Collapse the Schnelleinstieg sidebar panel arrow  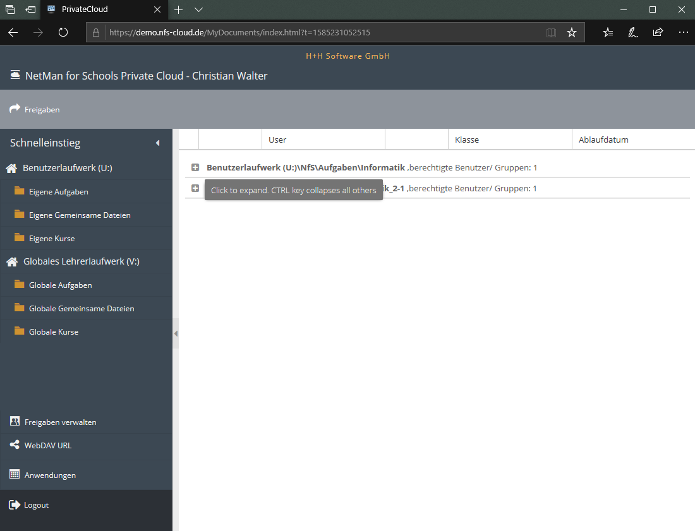click(157, 143)
